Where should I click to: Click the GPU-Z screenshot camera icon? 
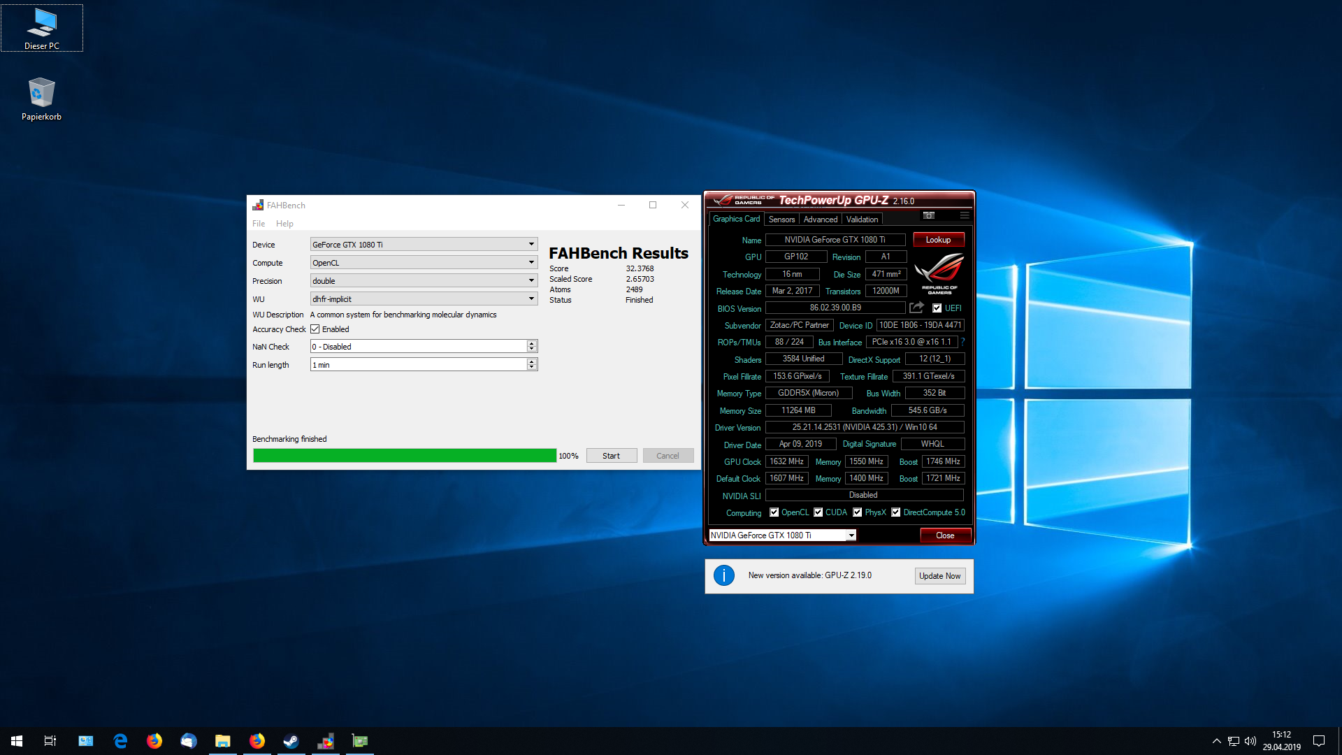coord(928,215)
